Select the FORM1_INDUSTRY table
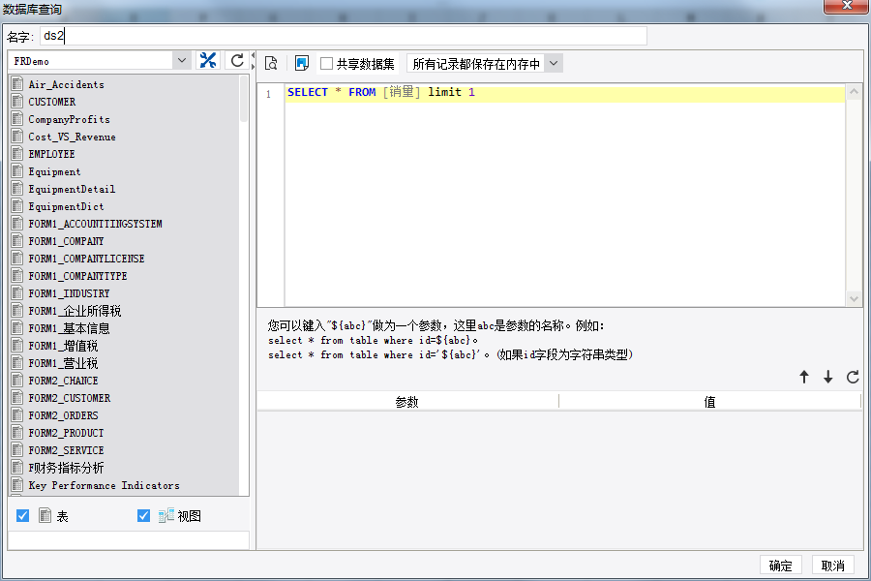 70,293
